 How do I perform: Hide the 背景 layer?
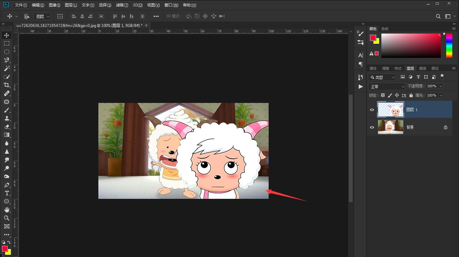372,127
